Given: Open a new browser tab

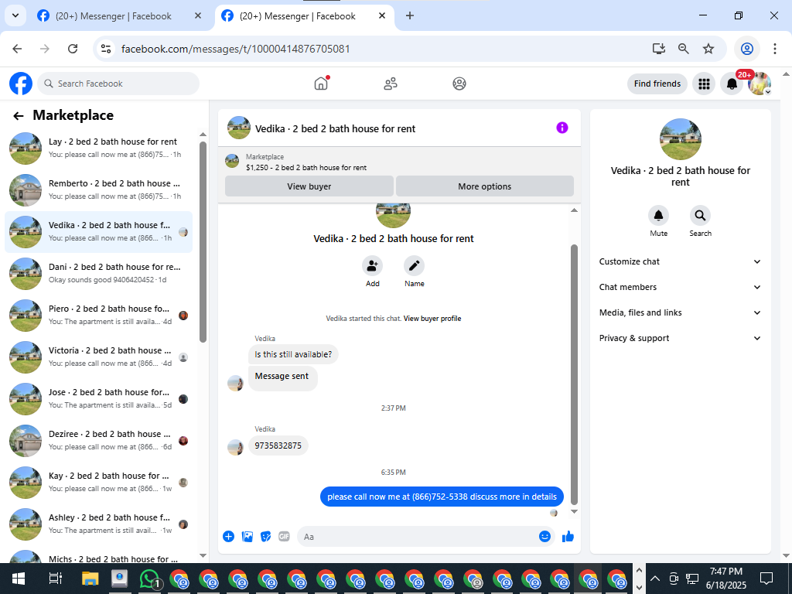Looking at the screenshot, I should (410, 15).
